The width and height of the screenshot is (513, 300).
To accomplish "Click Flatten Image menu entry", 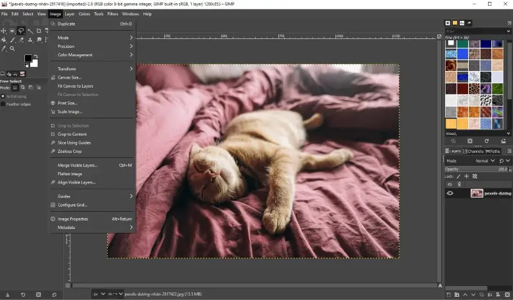I will click(x=70, y=173).
